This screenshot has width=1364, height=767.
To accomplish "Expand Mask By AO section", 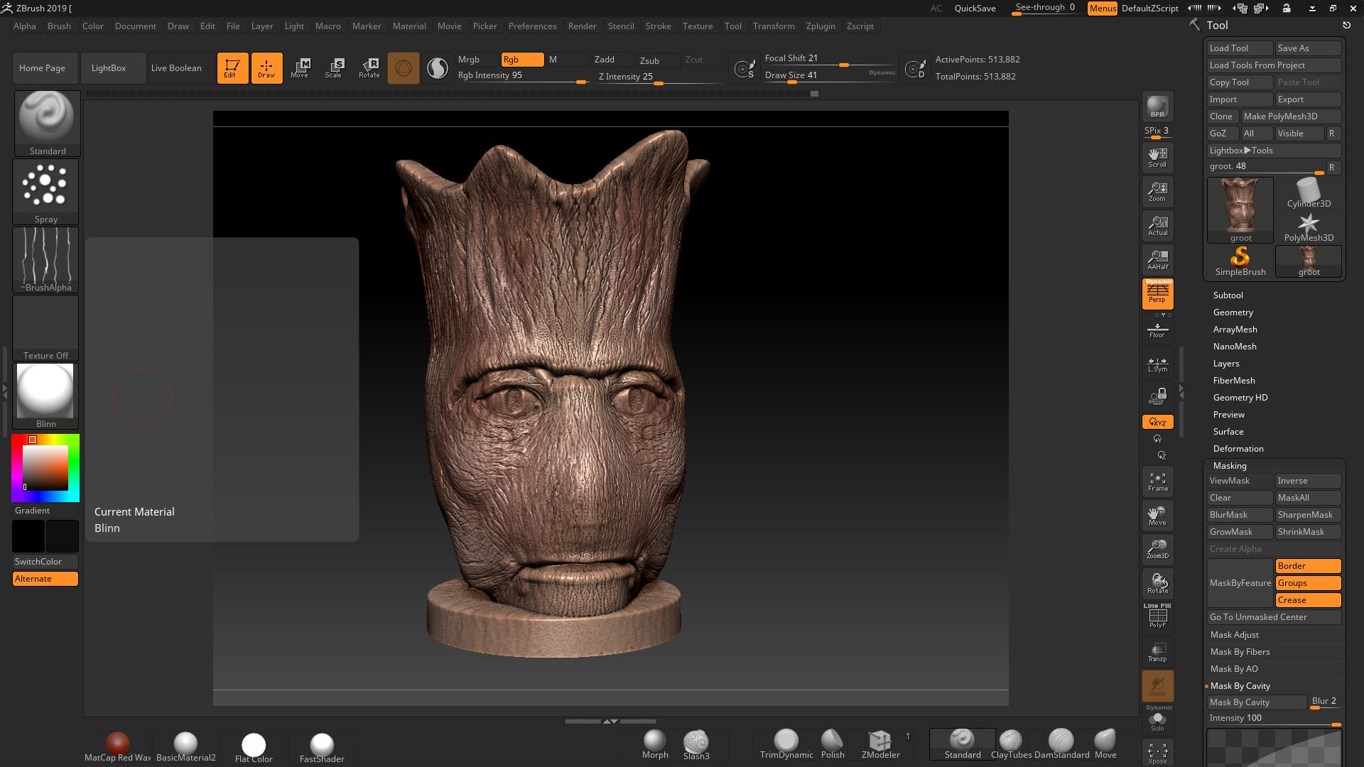I will click(x=1234, y=669).
